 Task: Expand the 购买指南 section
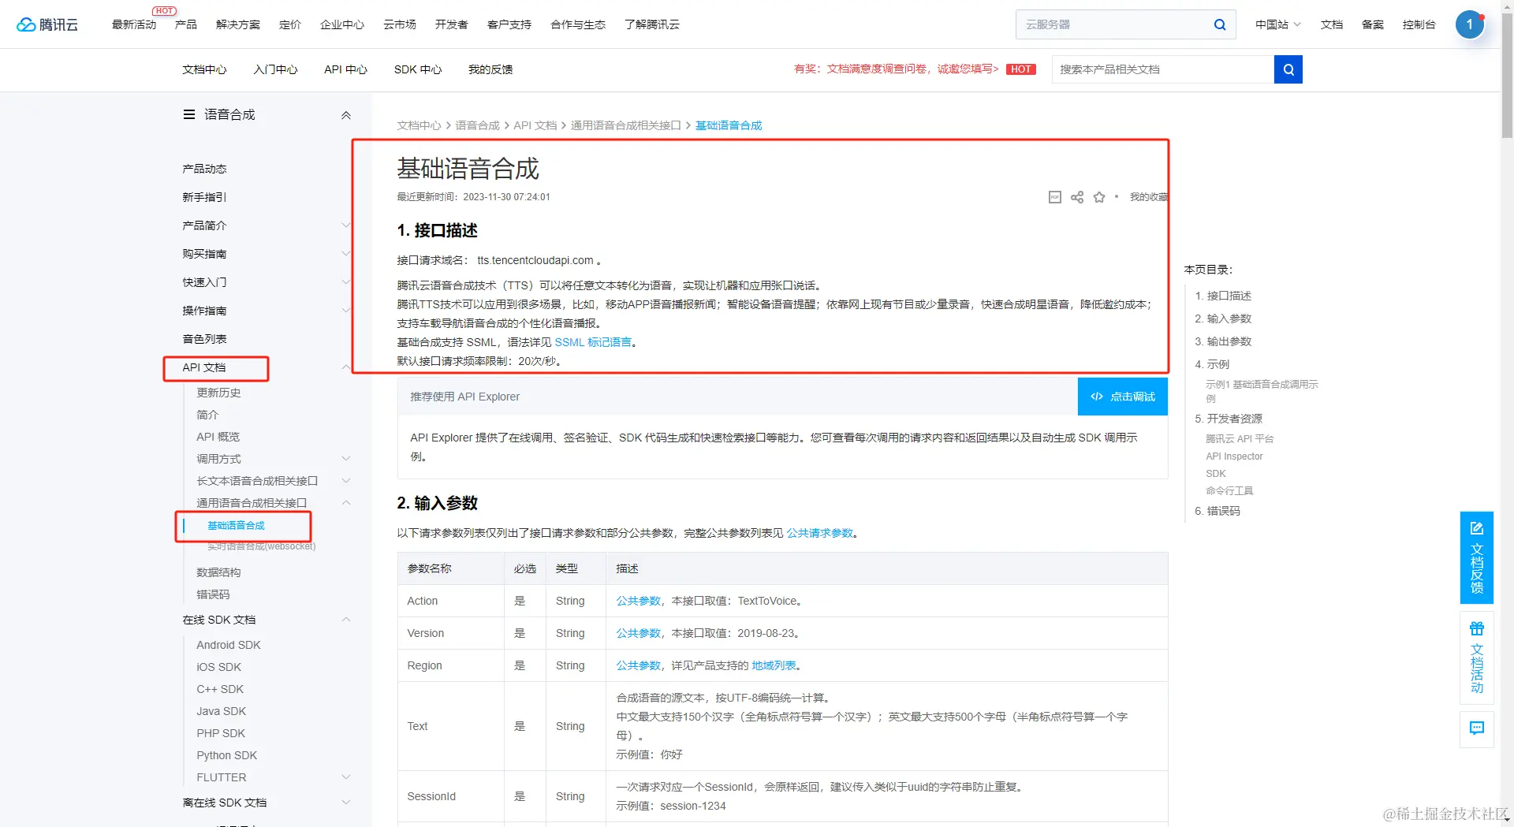tap(345, 254)
